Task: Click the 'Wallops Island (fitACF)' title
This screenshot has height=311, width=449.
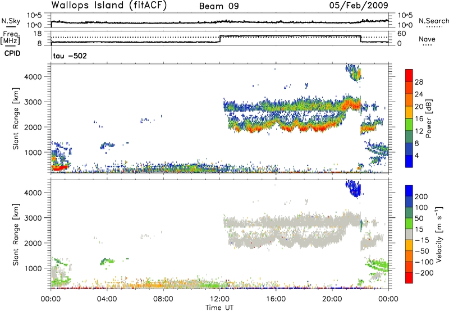Action: pos(109,6)
